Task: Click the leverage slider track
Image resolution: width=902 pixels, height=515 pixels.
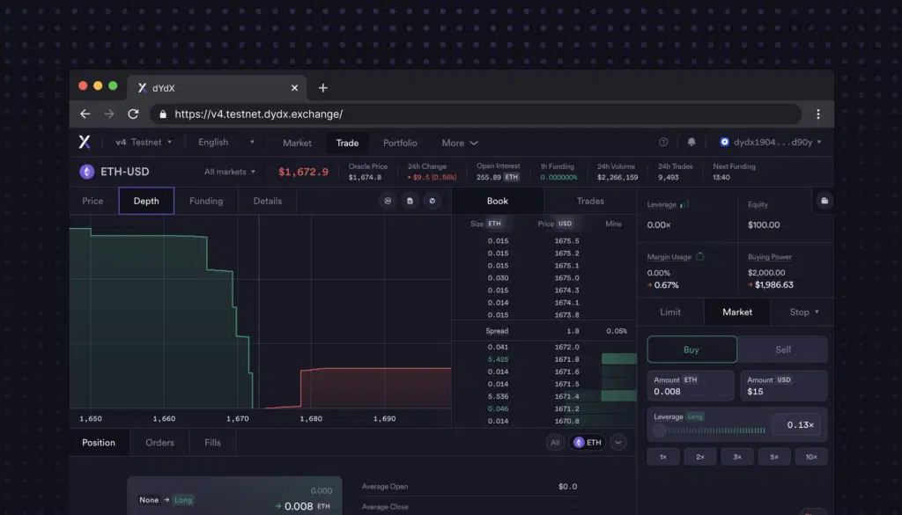Action: pos(716,430)
